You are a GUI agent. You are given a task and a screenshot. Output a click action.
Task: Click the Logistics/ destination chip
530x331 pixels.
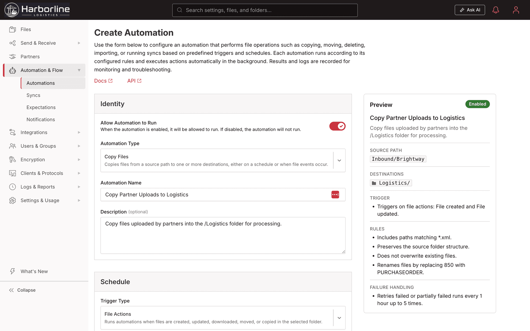coord(391,183)
